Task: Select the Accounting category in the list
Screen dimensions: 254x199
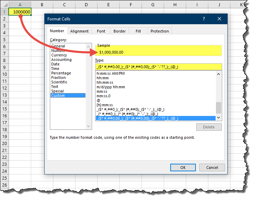Action: 61,60
